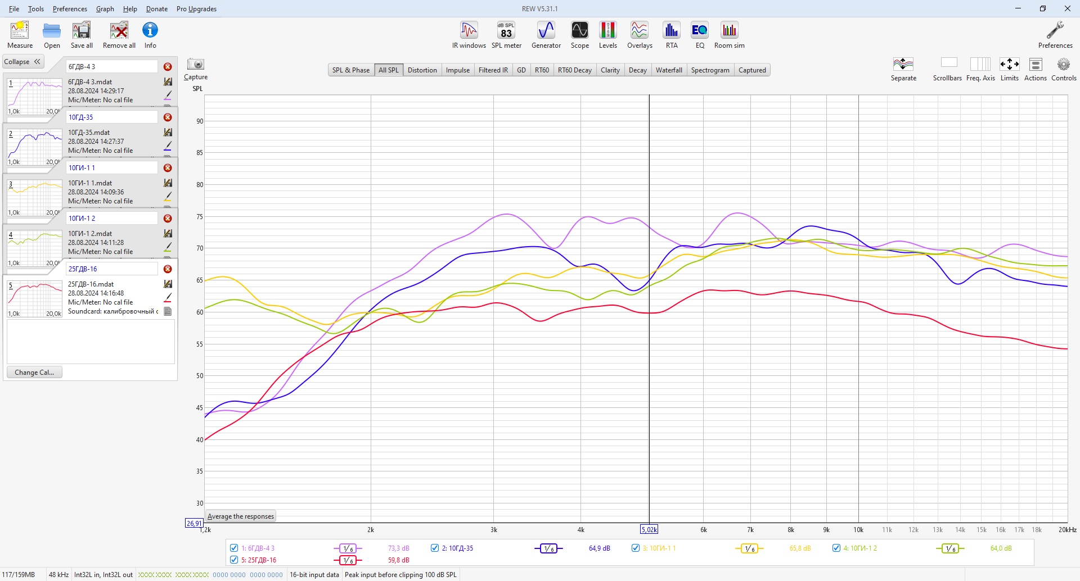This screenshot has width=1080, height=581.
Task: Toggle the 5: 25ГДВ-16 trace checkbox
Action: [x=234, y=560]
